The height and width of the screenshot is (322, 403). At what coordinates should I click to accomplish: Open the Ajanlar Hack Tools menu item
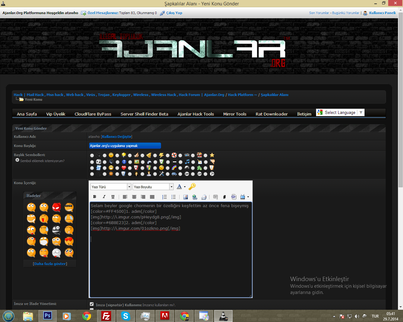[x=196, y=114]
